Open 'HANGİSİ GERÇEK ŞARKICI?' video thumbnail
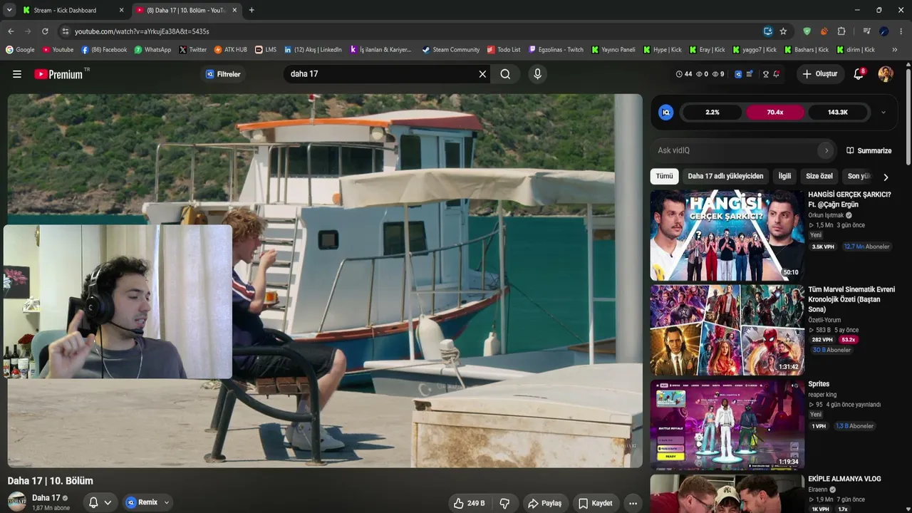This screenshot has width=912, height=513. click(727, 234)
